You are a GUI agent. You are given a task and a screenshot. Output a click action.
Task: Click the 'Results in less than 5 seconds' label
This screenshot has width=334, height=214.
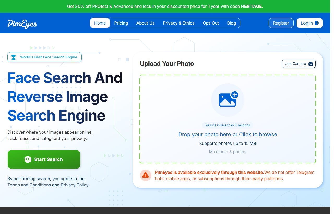click(x=228, y=125)
